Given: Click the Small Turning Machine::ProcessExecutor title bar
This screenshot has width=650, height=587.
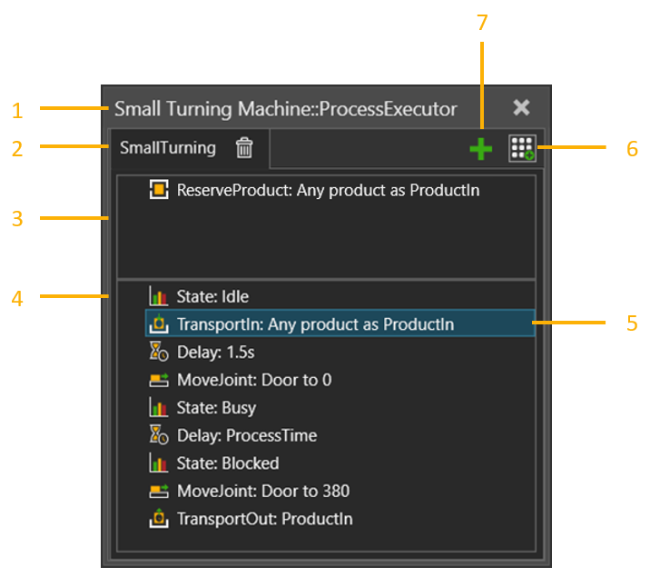Looking at the screenshot, I should [x=285, y=109].
